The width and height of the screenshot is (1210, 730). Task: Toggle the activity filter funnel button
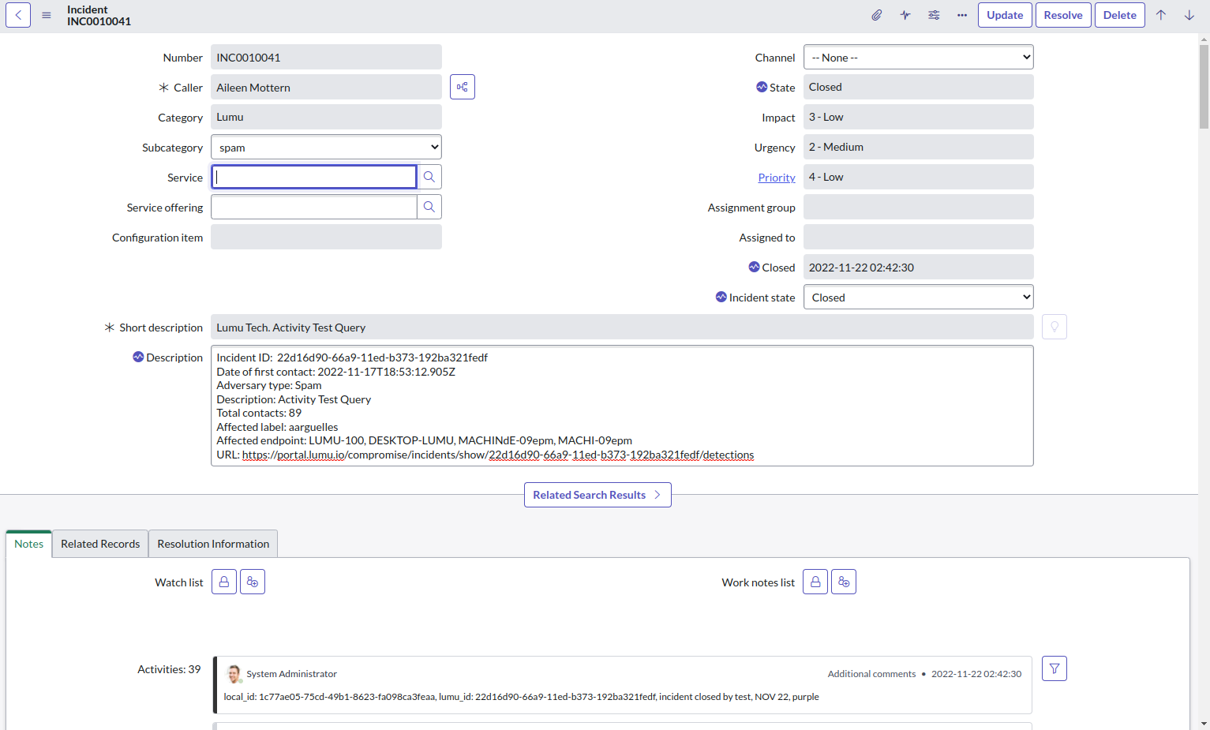pyautogui.click(x=1055, y=668)
